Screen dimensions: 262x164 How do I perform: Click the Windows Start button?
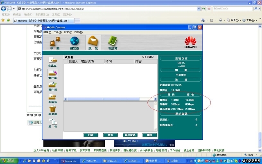(9, 161)
